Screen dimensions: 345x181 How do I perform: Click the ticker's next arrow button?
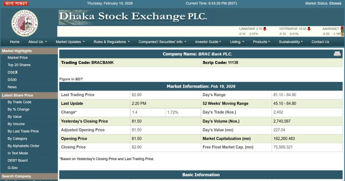tap(342, 34)
